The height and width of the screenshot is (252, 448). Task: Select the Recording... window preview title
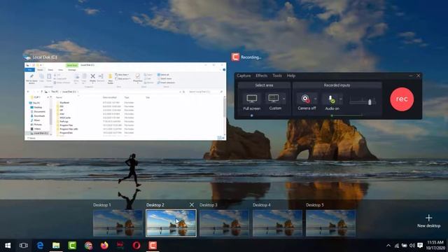[x=251, y=57]
